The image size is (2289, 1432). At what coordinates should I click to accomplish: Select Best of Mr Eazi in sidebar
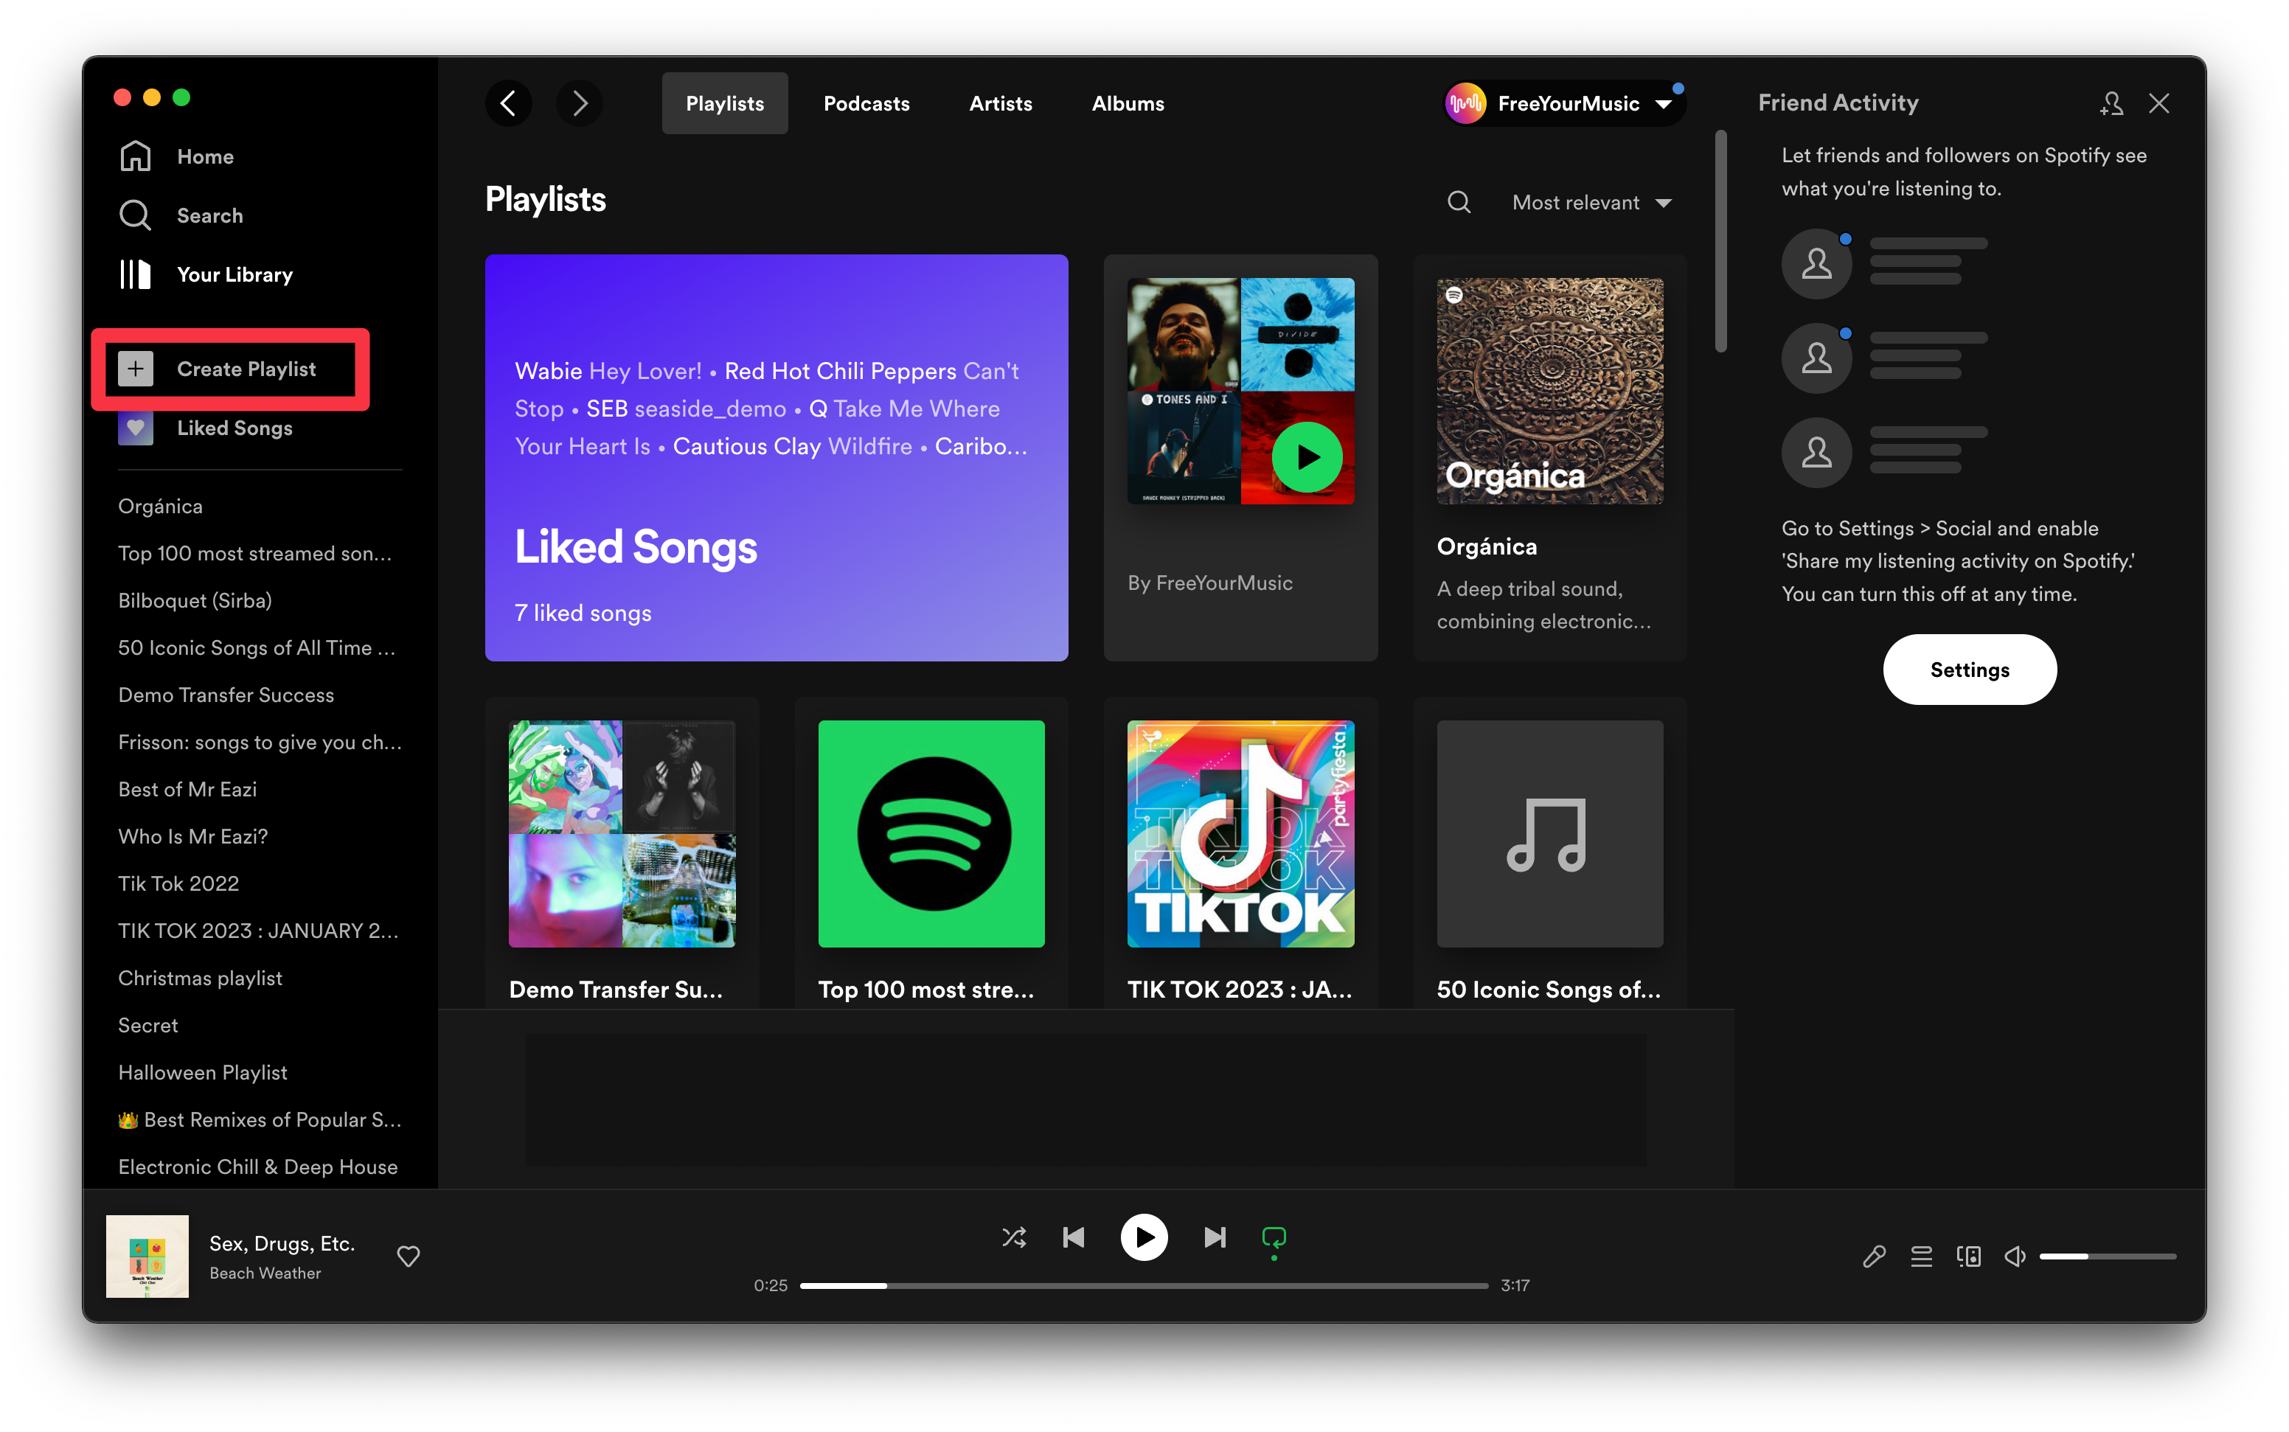(x=187, y=789)
